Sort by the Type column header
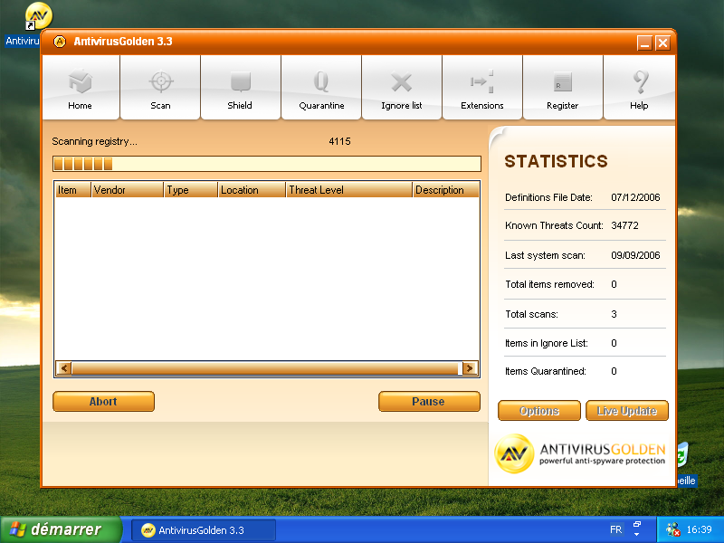 click(x=191, y=190)
